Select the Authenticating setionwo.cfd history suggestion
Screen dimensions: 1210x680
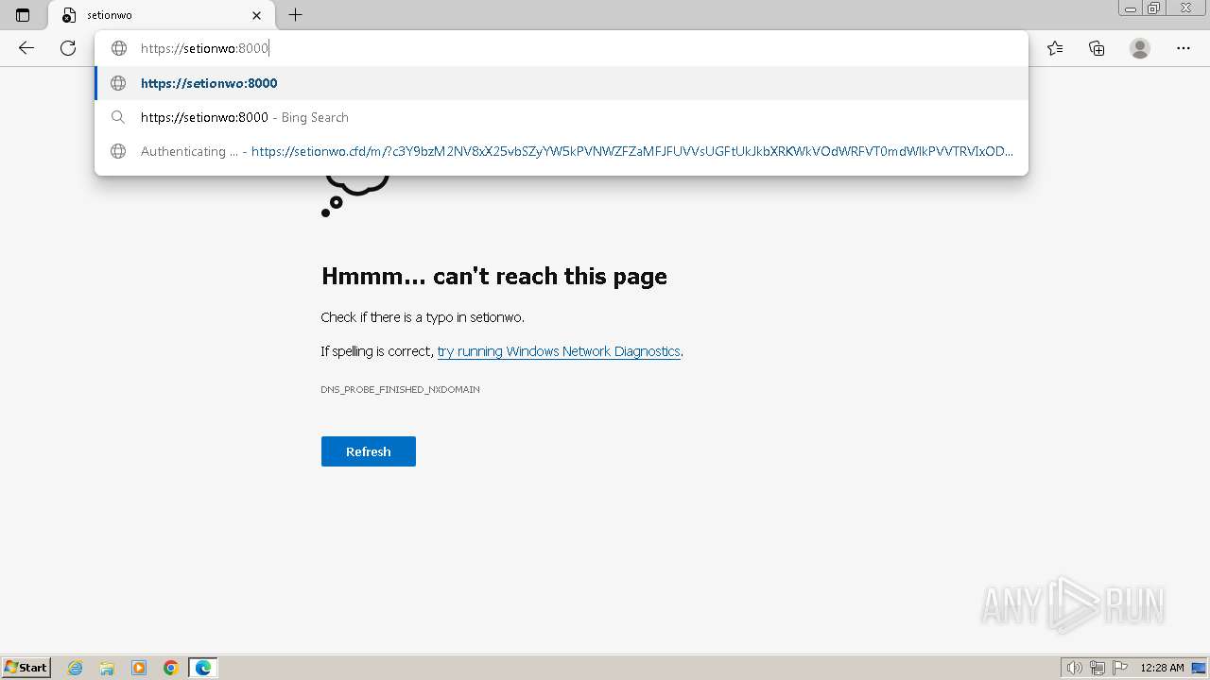[x=562, y=151]
